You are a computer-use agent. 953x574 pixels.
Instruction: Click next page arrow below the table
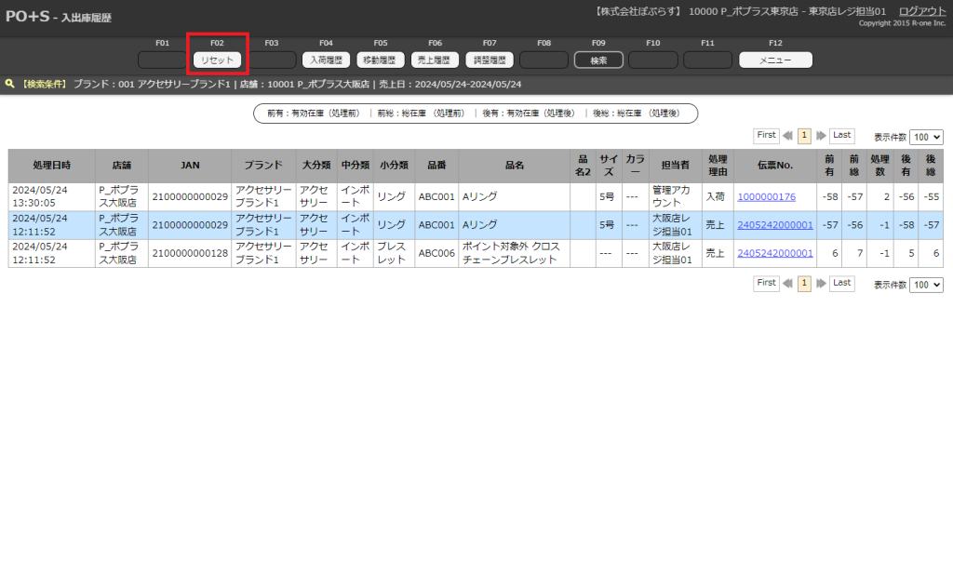point(821,284)
